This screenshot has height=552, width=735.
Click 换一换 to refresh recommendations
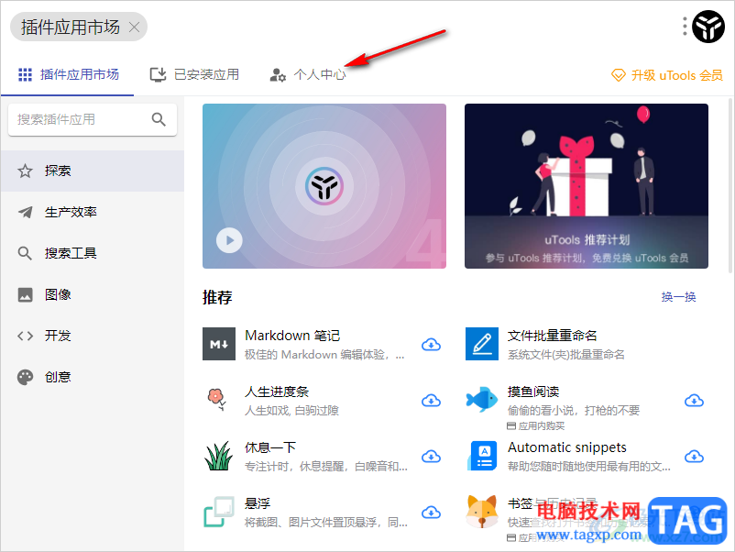pyautogui.click(x=678, y=297)
